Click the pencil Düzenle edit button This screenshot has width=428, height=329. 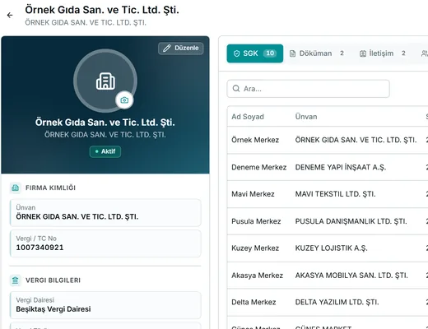(181, 49)
